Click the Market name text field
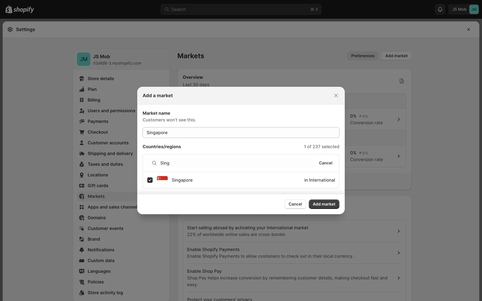The width and height of the screenshot is (482, 301). coord(241,132)
